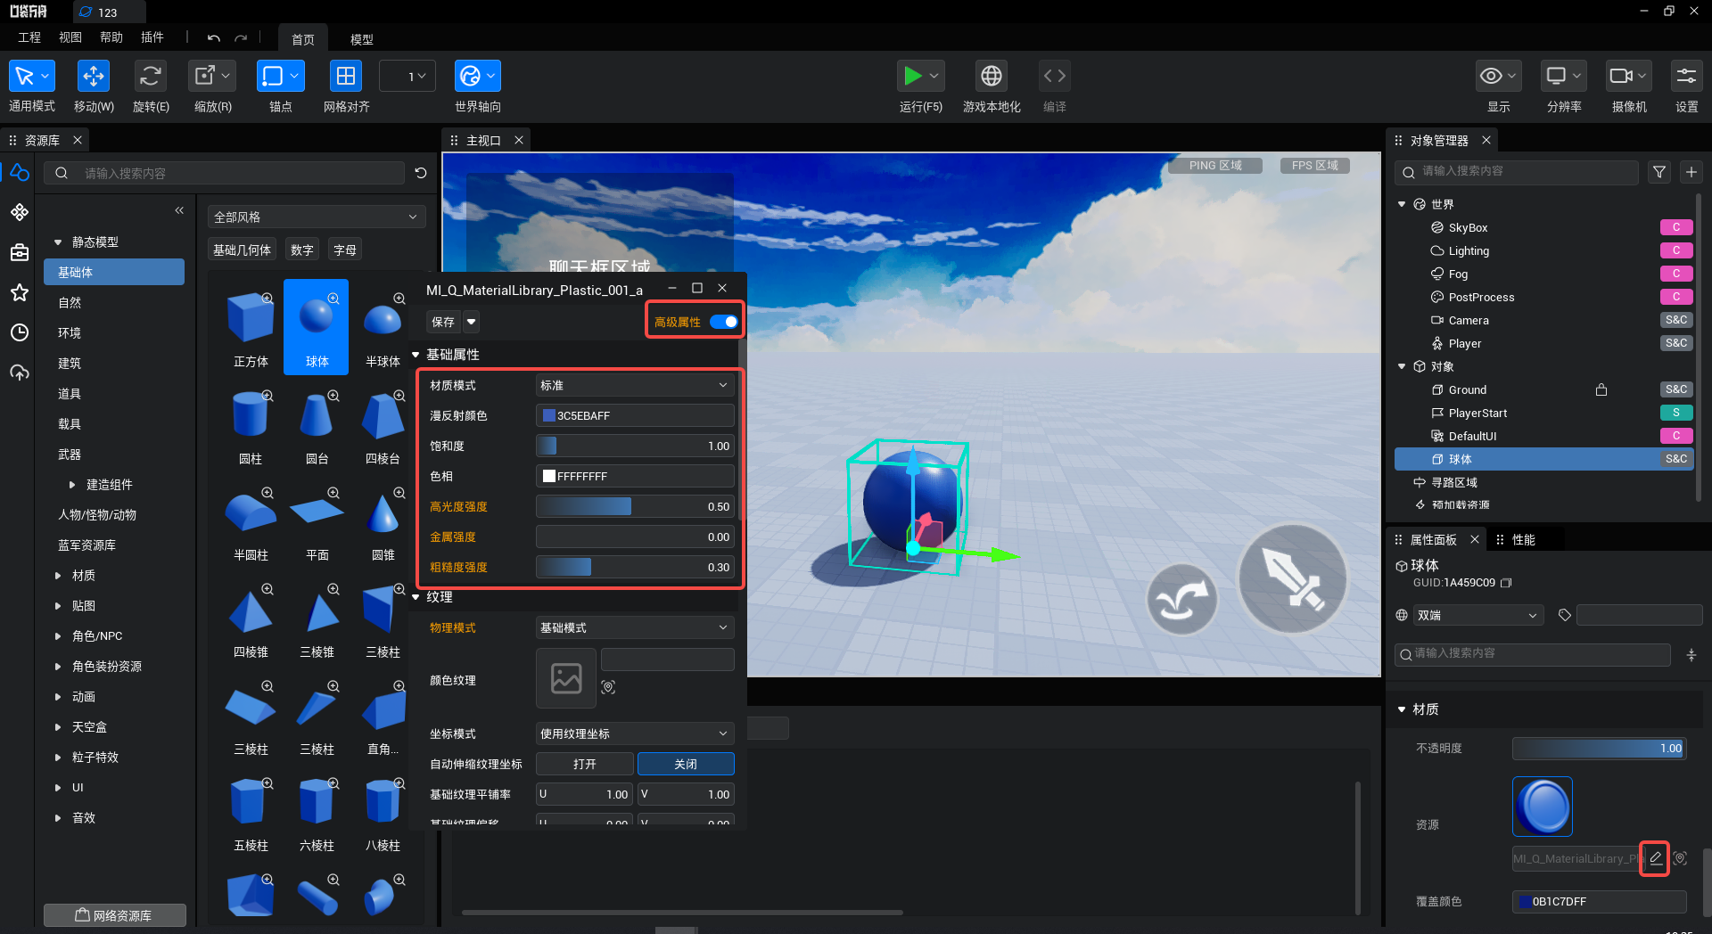Switch to the 模型 ribbon tab
This screenshot has height=934, width=1712.
[361, 39]
